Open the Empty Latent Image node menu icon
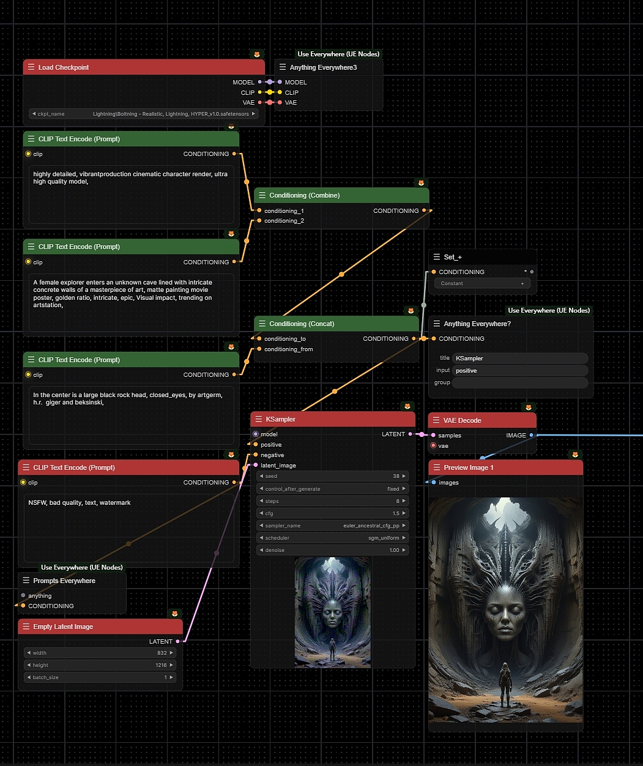Image resolution: width=643 pixels, height=766 pixels. 26,627
